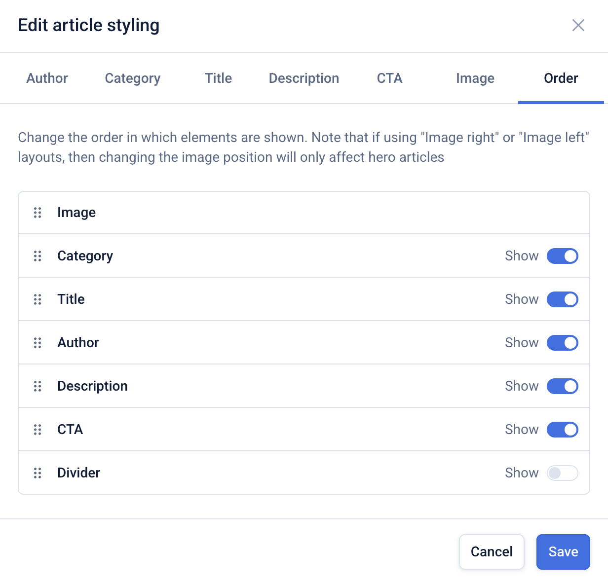Image resolution: width=608 pixels, height=583 pixels.
Task: Toggle off the CTA visibility switch
Action: pyautogui.click(x=562, y=430)
